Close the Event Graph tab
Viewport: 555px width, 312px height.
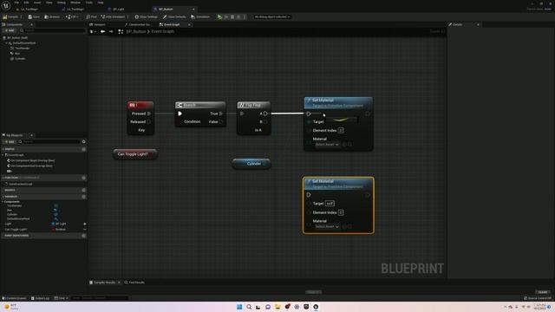[189, 24]
